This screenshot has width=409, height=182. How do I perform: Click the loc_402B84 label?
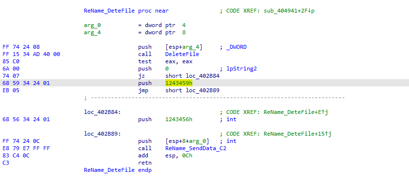tap(103, 112)
